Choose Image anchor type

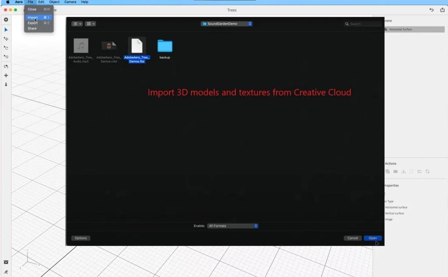coord(389,219)
